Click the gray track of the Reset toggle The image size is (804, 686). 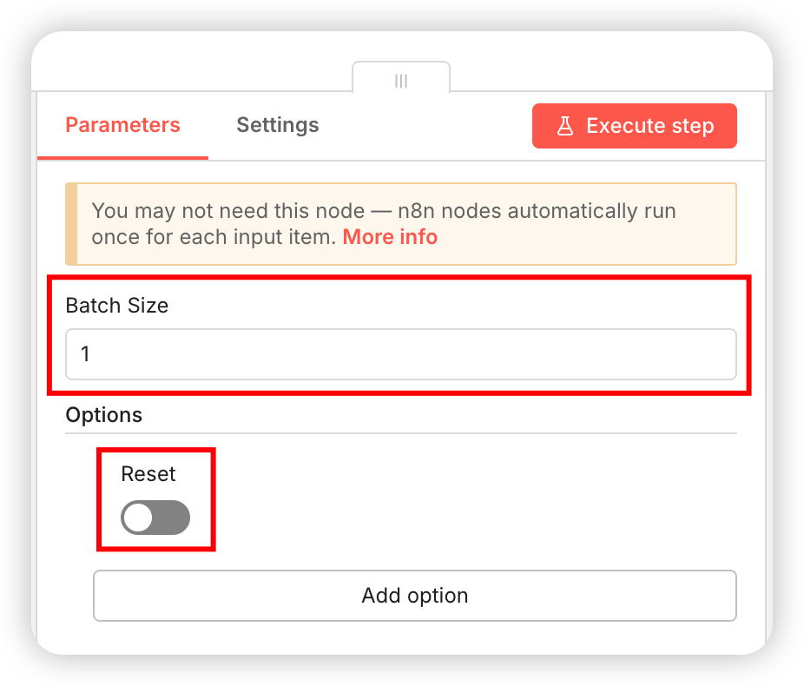[x=173, y=518]
